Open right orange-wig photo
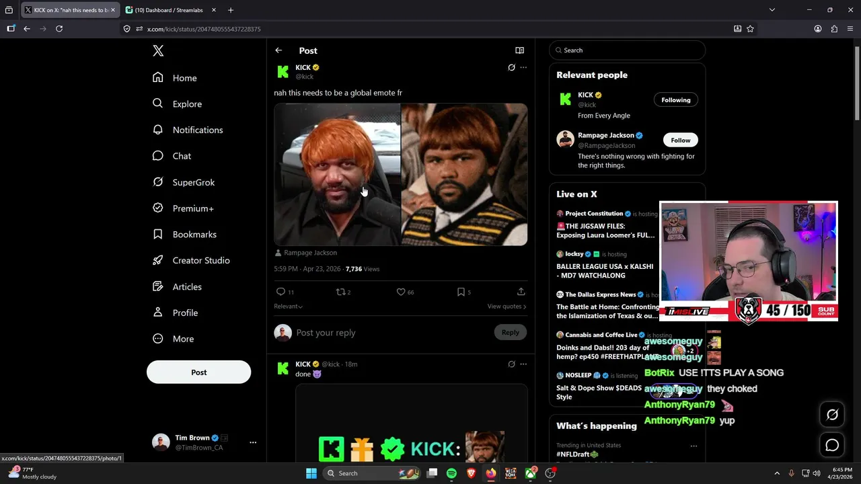Screen dimensions: 861x484 [x=464, y=175]
